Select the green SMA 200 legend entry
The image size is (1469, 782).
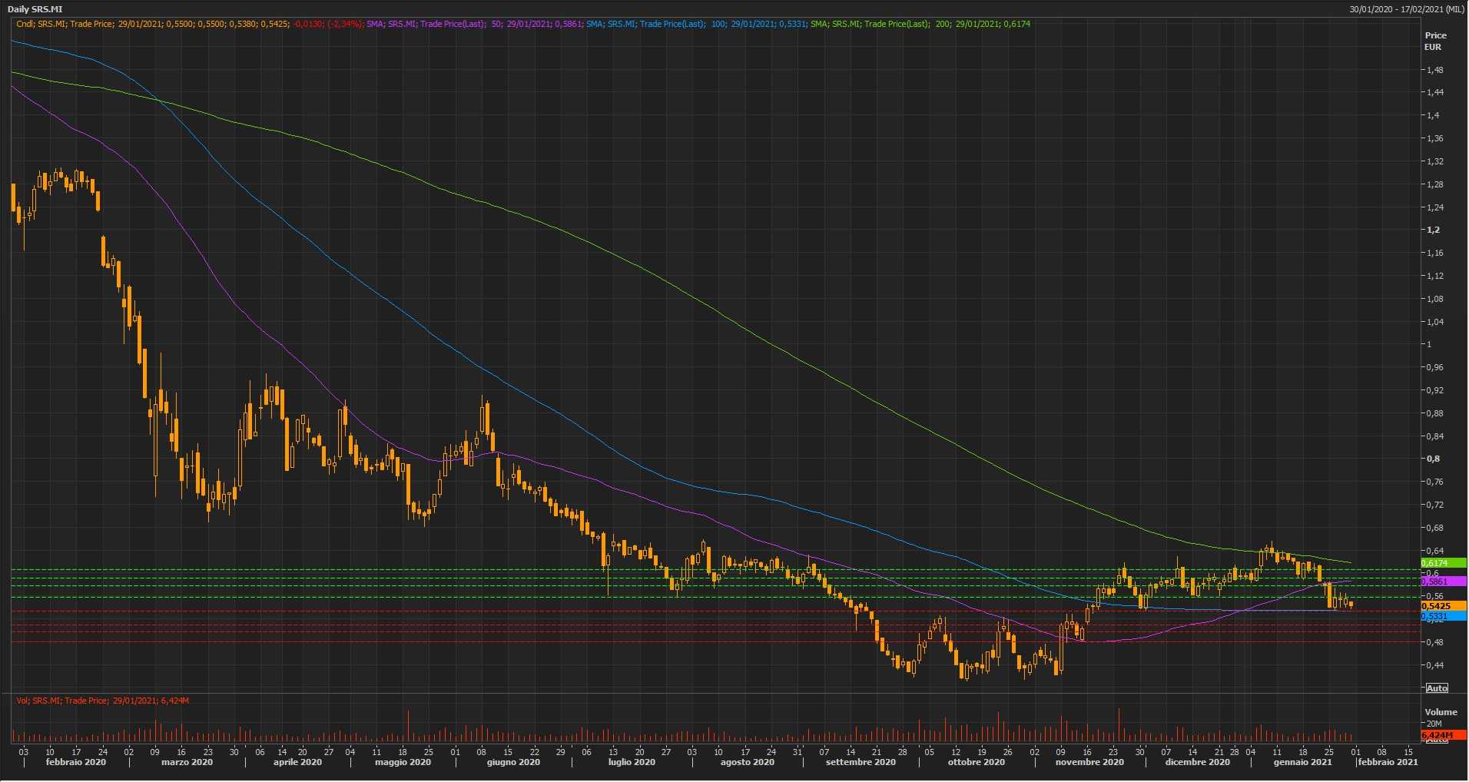(920, 24)
